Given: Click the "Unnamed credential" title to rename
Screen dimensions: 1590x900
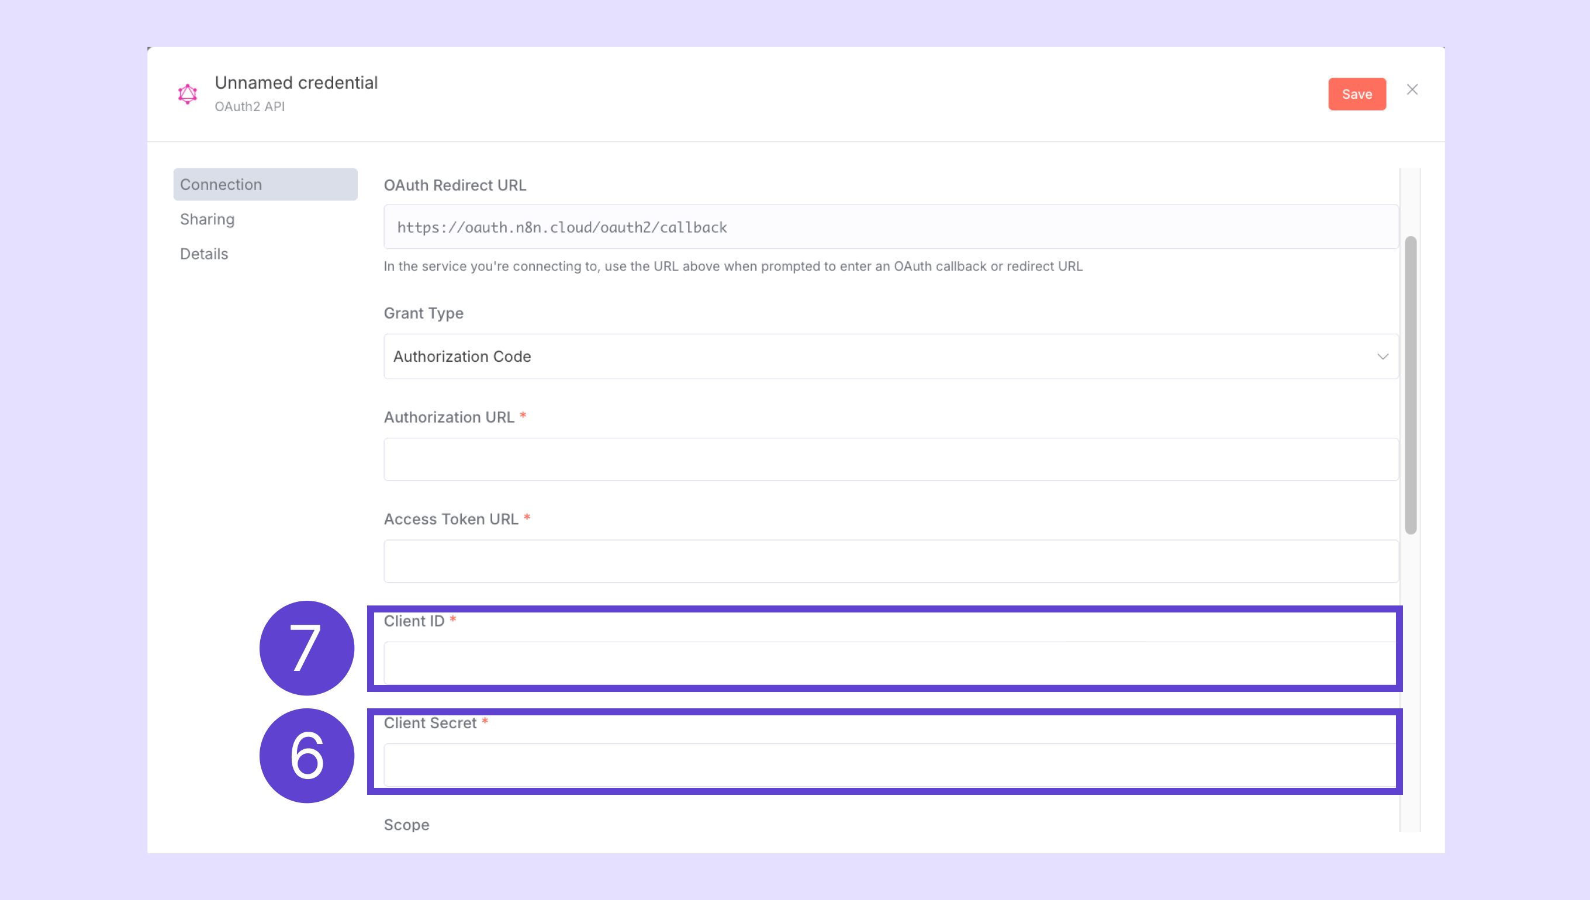Looking at the screenshot, I should tap(296, 82).
